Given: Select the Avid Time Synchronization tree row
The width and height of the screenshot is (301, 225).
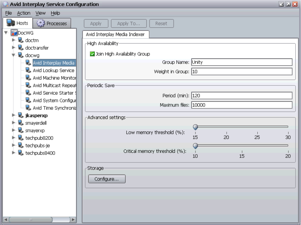Looking at the screenshot, I should pyautogui.click(x=54, y=108).
